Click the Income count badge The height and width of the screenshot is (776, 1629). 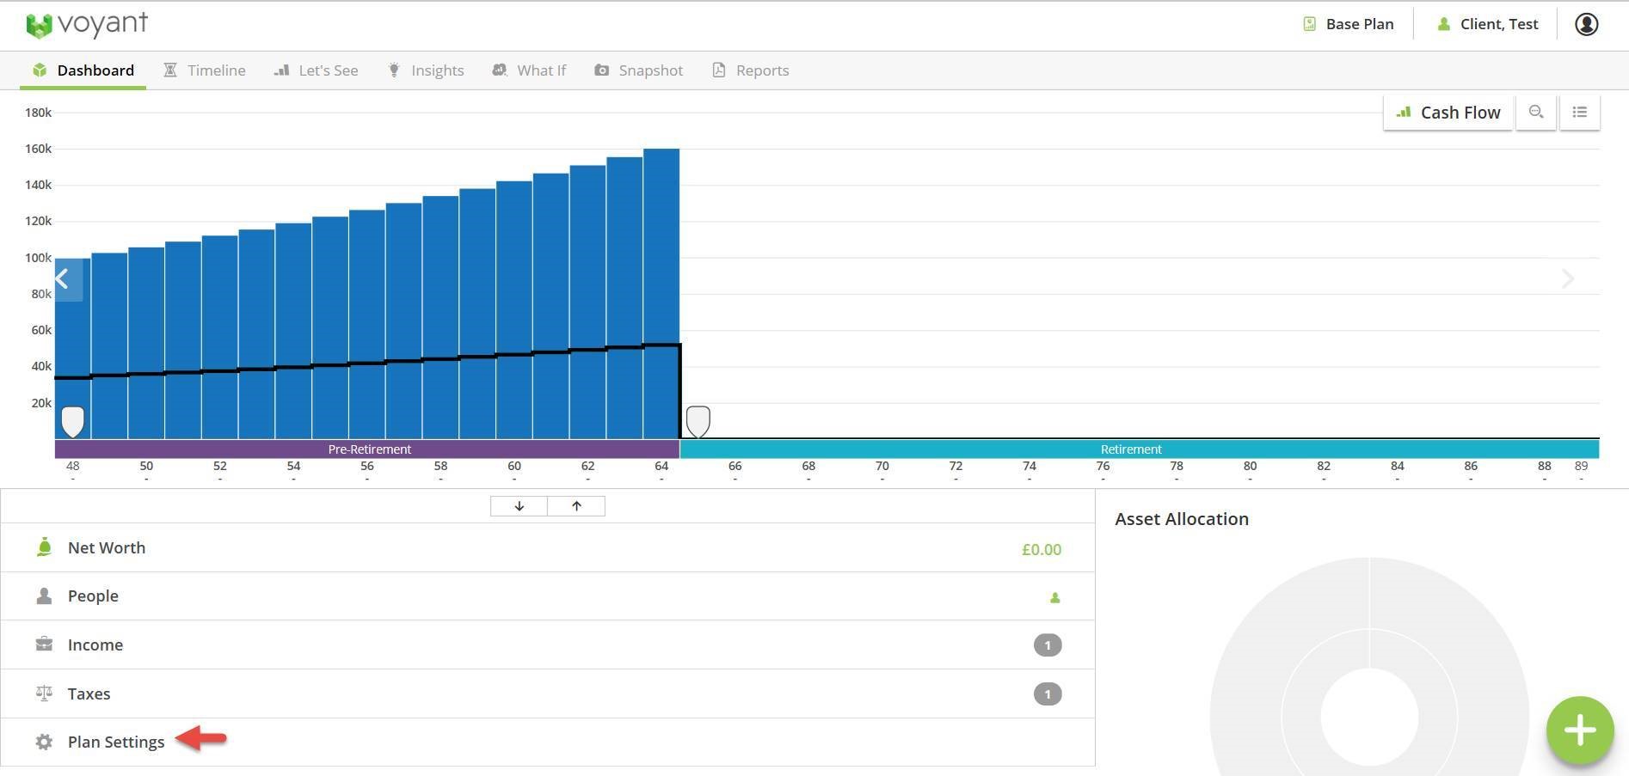pos(1047,645)
